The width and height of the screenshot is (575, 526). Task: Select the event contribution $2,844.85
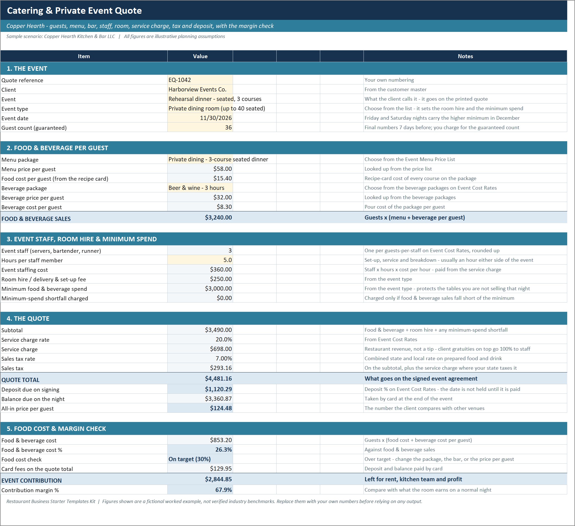click(200, 480)
